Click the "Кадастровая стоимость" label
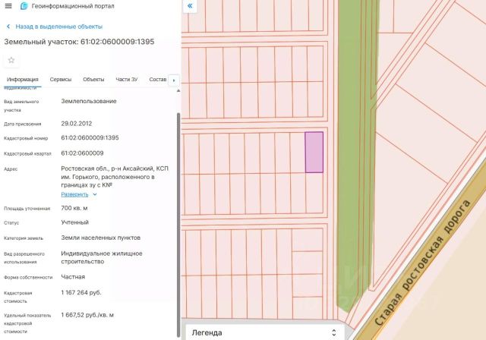 [x=18, y=297]
